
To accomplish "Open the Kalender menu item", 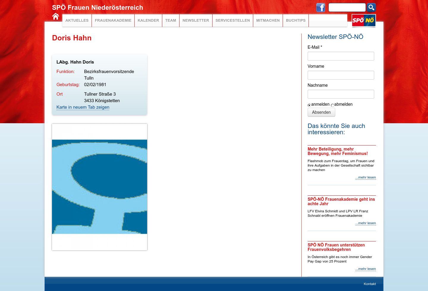I will pos(148,20).
